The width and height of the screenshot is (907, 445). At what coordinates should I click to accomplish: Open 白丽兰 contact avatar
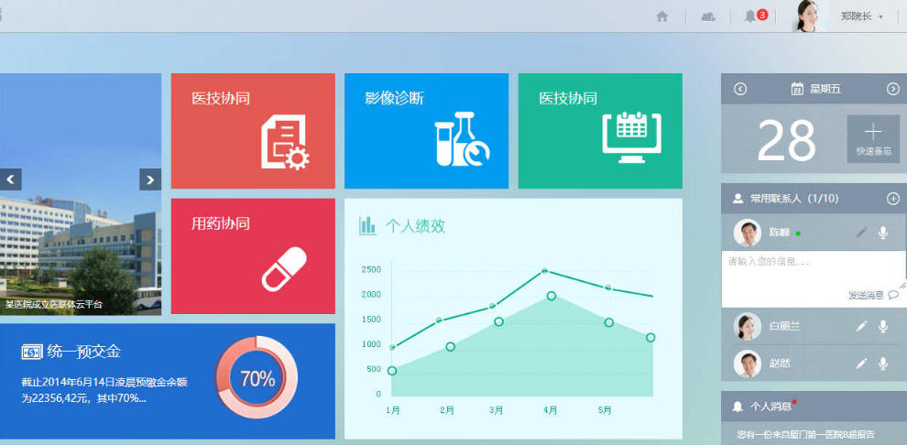[x=748, y=327]
